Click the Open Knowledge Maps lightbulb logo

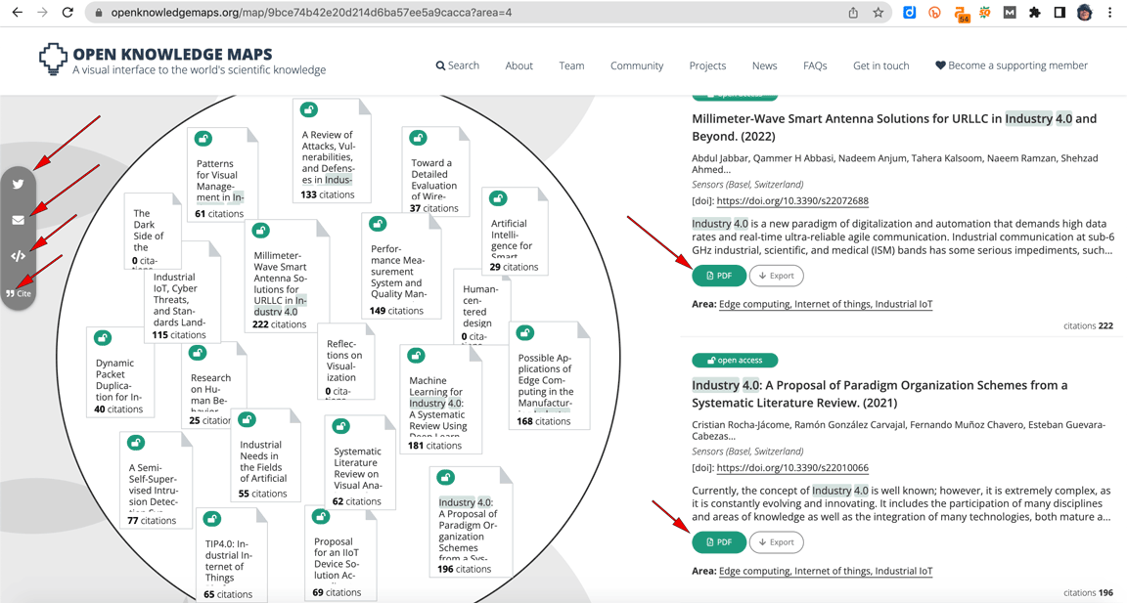pyautogui.click(x=51, y=59)
